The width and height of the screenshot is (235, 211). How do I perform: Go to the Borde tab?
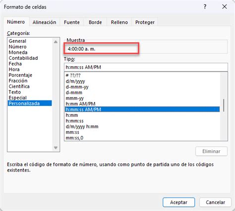95,22
